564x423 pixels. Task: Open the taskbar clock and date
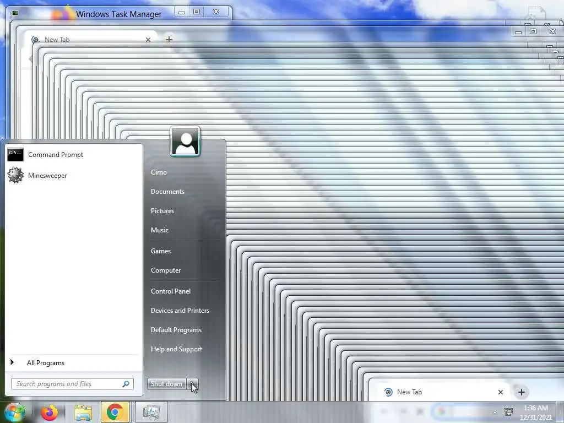(x=536, y=413)
